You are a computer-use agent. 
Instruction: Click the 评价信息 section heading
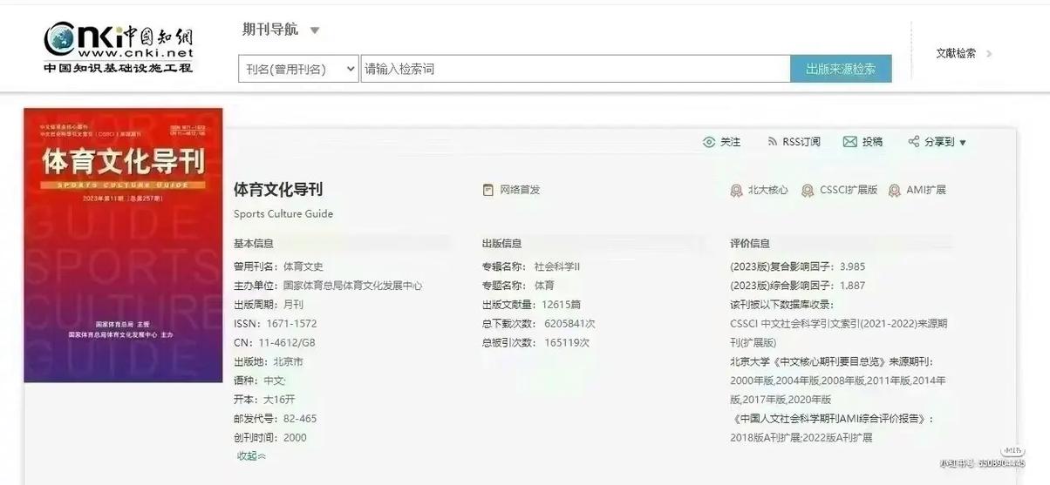tap(750, 244)
